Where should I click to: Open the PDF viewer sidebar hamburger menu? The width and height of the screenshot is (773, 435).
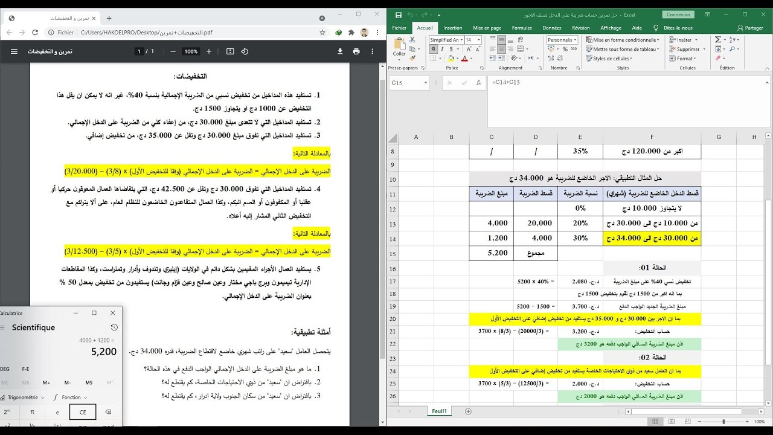point(14,51)
